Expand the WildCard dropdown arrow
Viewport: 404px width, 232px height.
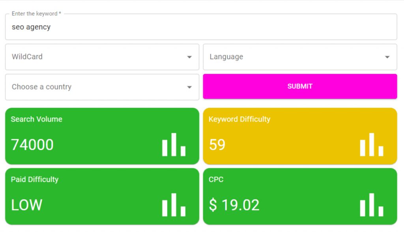189,57
